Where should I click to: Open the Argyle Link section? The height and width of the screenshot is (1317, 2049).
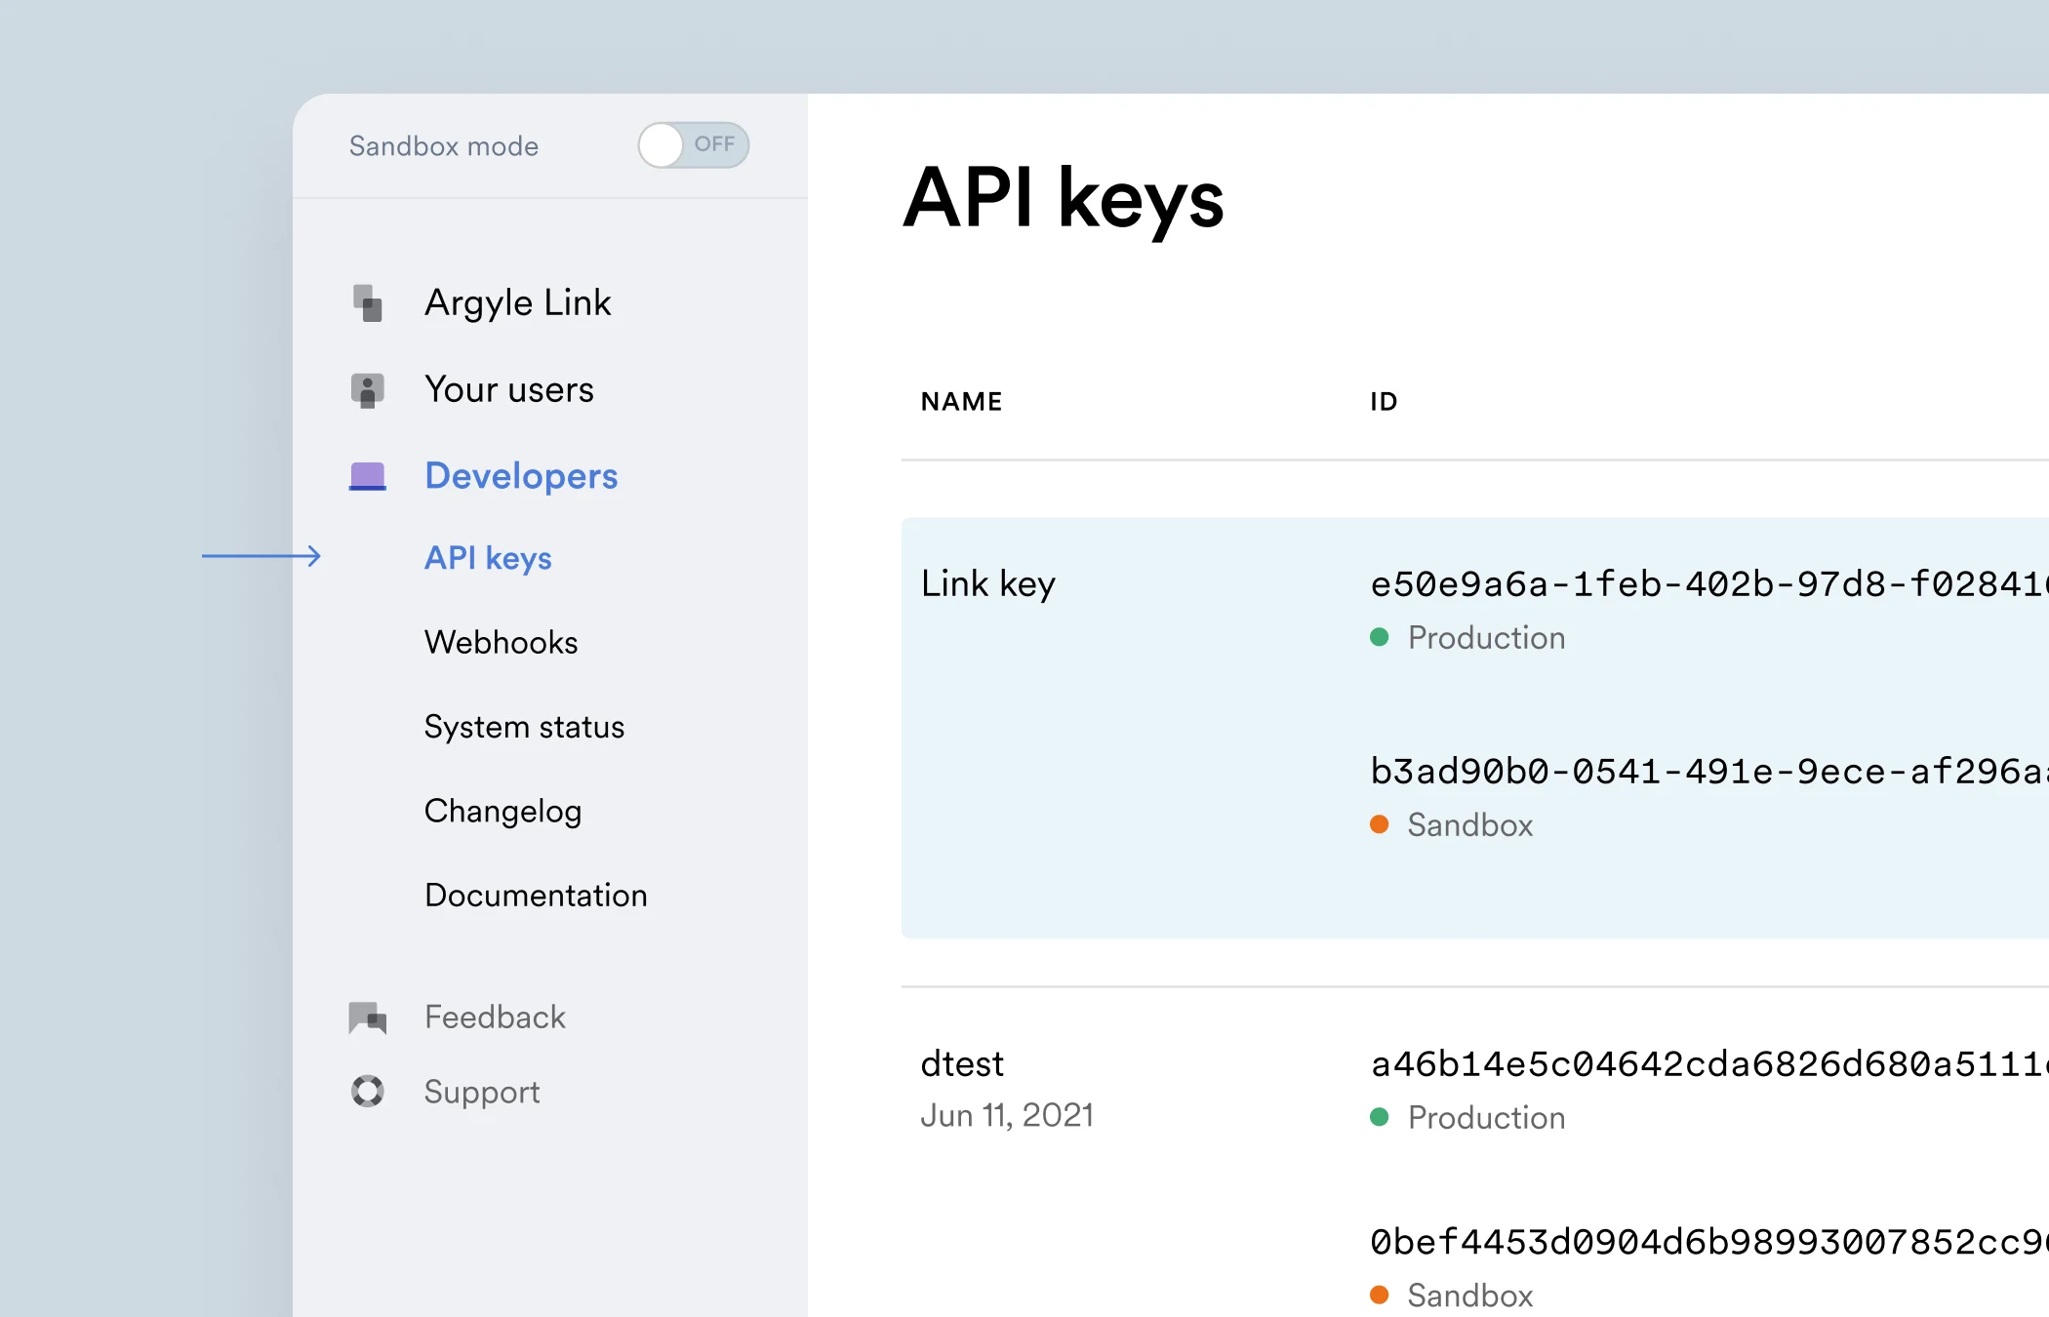pyautogui.click(x=517, y=303)
